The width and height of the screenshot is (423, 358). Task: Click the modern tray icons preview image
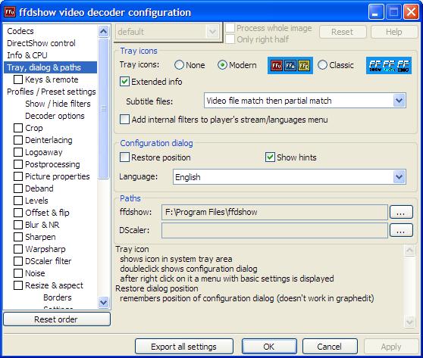click(x=290, y=65)
